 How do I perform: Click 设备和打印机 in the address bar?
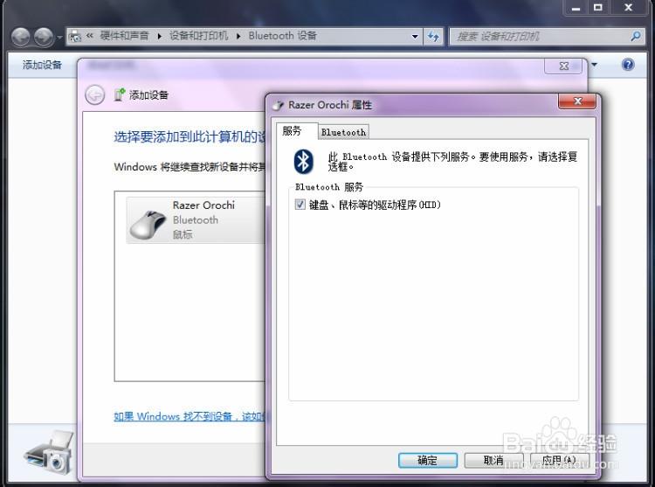(x=198, y=36)
